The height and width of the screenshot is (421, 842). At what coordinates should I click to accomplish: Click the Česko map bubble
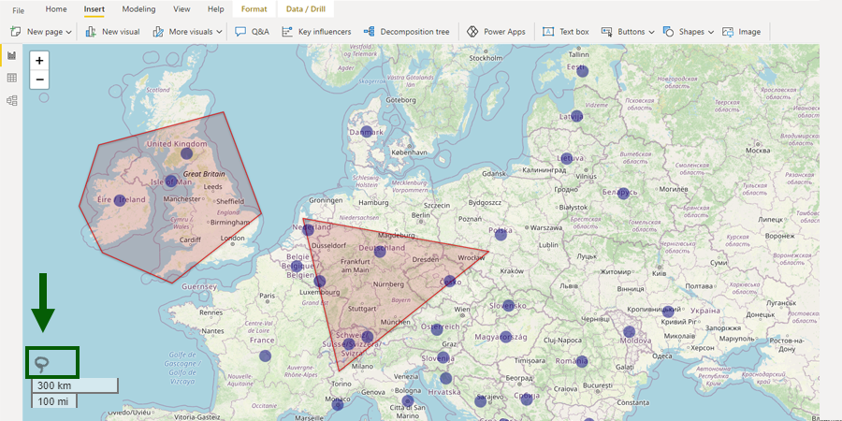450,280
